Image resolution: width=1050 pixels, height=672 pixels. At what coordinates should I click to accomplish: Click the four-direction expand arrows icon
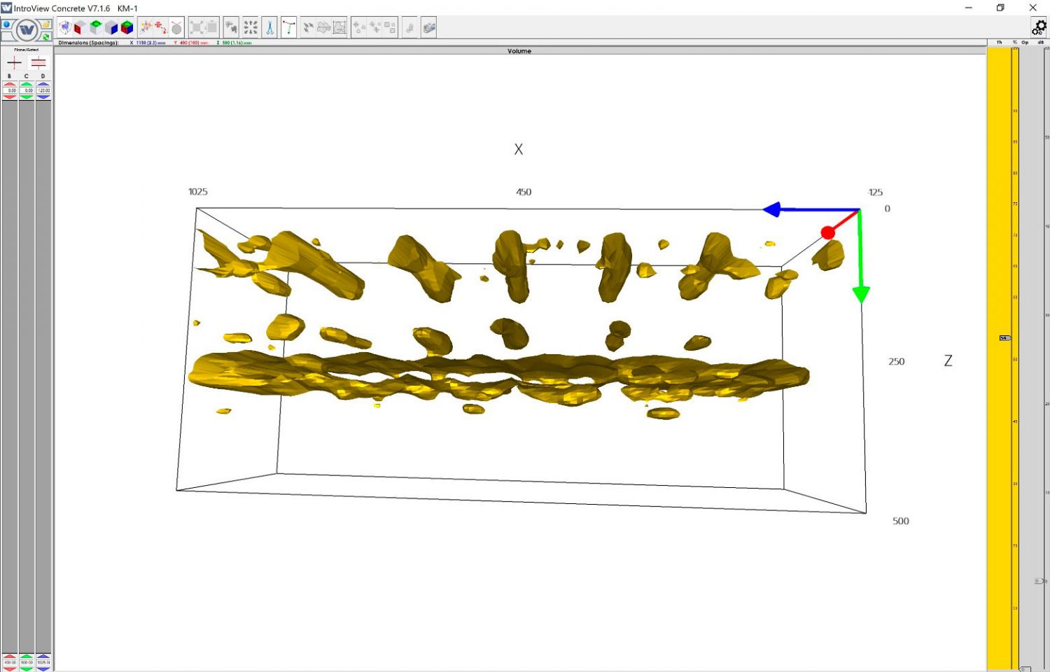tap(251, 28)
